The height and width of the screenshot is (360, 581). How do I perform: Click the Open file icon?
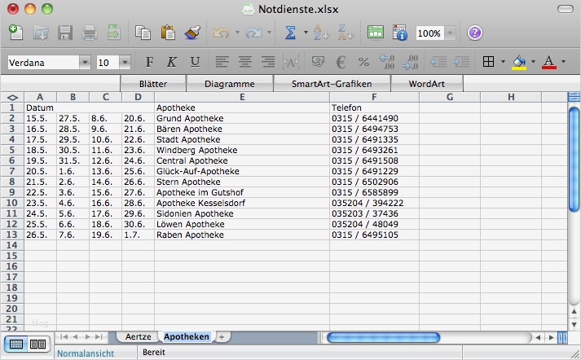41,33
